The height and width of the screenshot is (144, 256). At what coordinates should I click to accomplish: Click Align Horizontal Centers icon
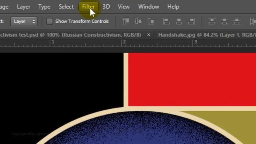coord(179,21)
